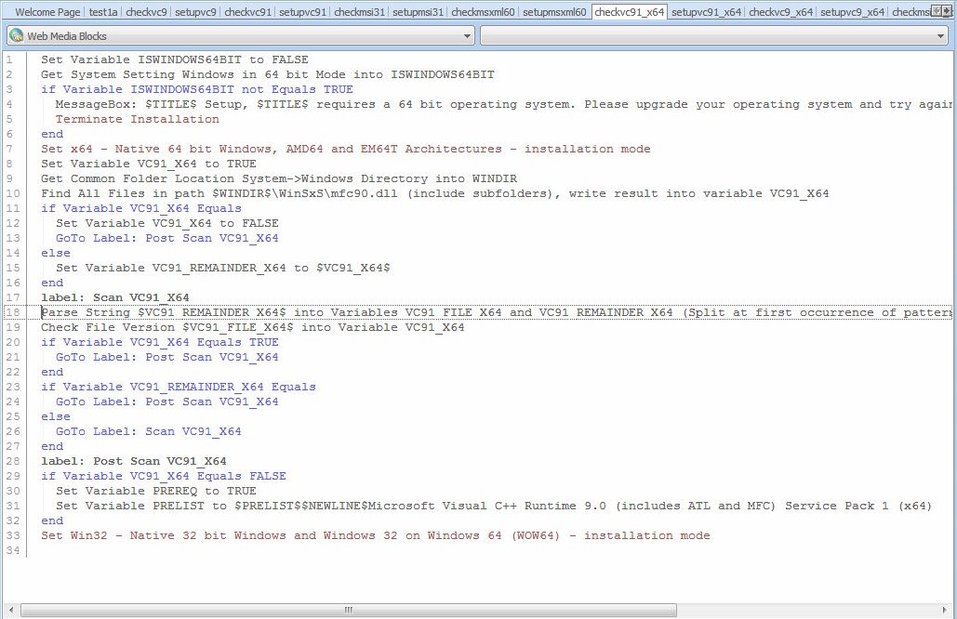Click the 'Check File Version $VC91_FILE_X64$' line
Viewport: 957px width, 619px height.
[x=253, y=327]
